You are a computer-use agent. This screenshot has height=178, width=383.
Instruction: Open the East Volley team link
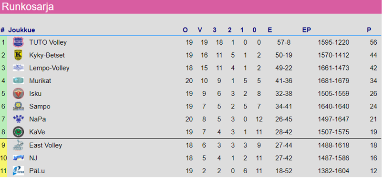(46, 145)
